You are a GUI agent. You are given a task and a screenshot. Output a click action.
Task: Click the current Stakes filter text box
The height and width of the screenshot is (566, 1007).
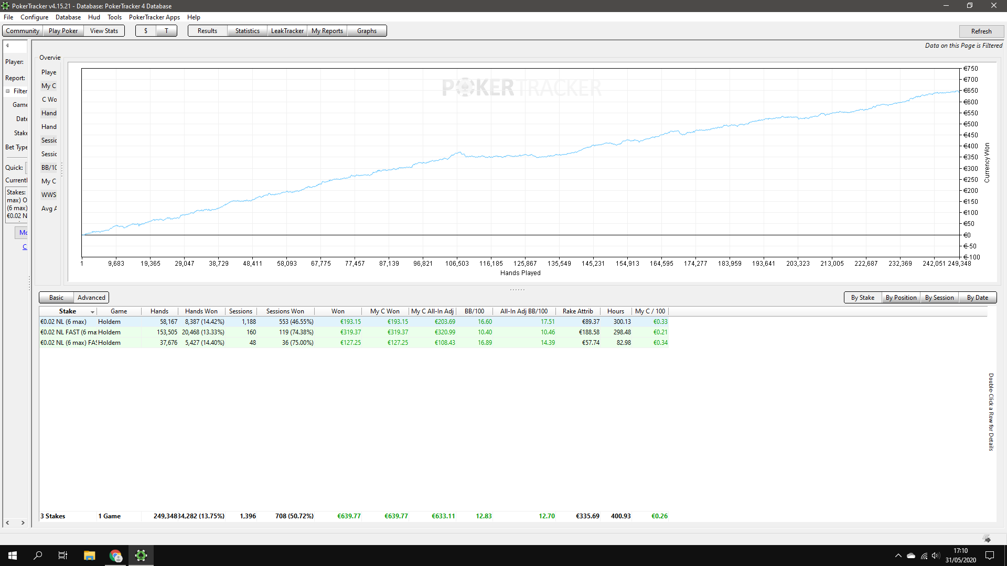click(x=16, y=204)
